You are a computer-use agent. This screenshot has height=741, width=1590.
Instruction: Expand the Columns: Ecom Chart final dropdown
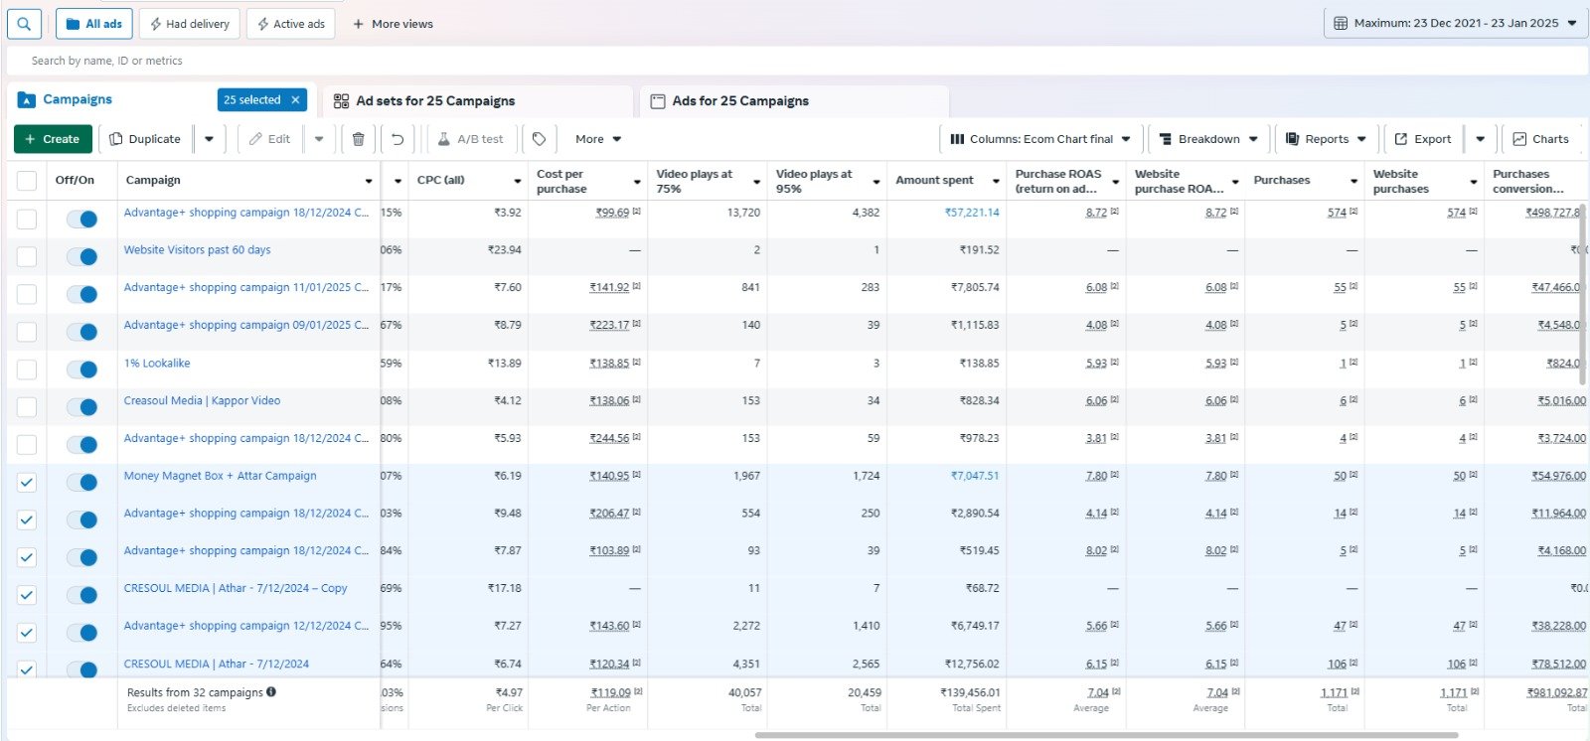click(1040, 139)
